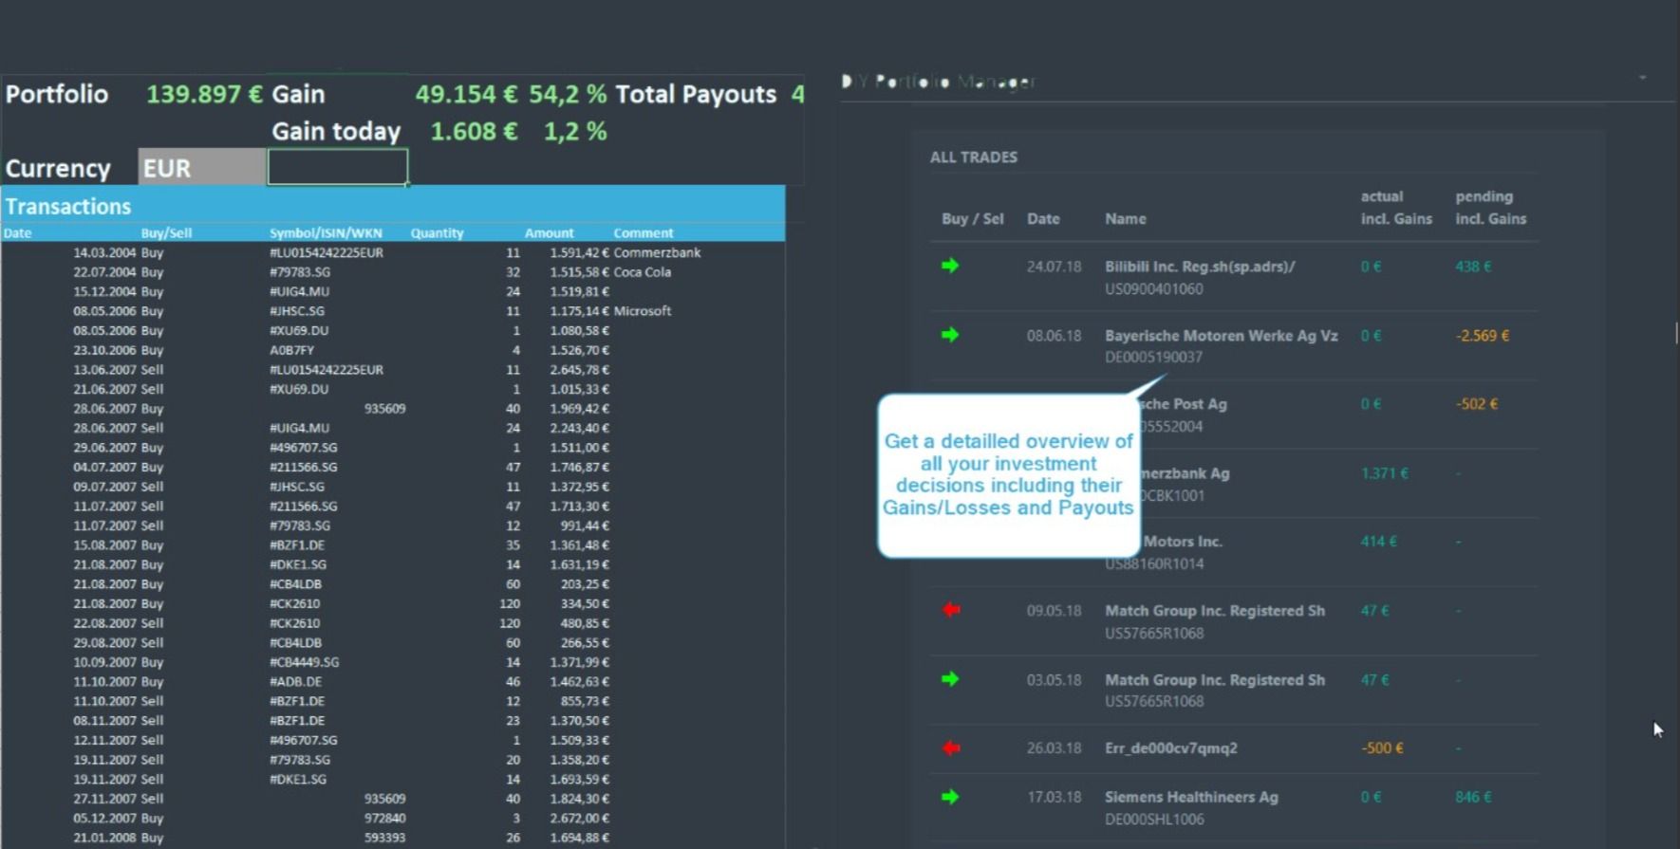Click the Commerzbank comment cell
This screenshot has height=849, width=1680.
(657, 253)
